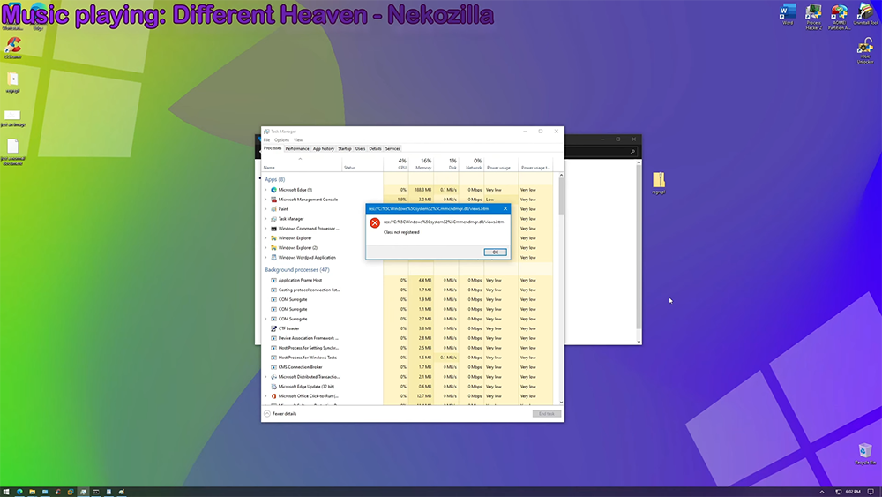The image size is (882, 497).
Task: Click the Windows Wordpad Application icon
Action: coord(274,257)
